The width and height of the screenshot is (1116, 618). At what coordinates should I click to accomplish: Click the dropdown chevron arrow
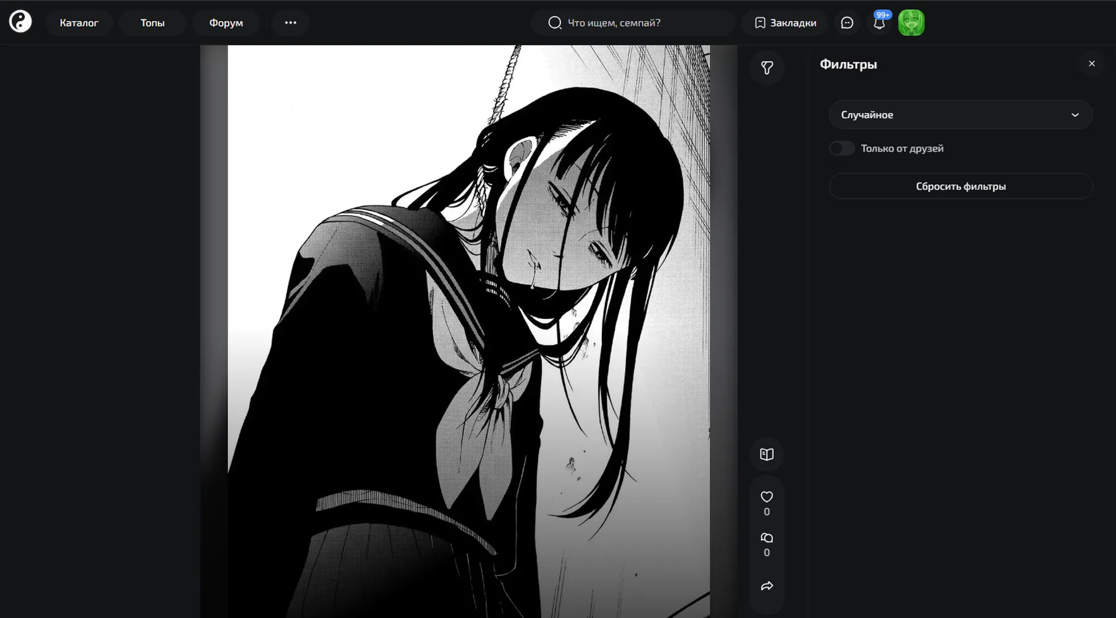1075,115
